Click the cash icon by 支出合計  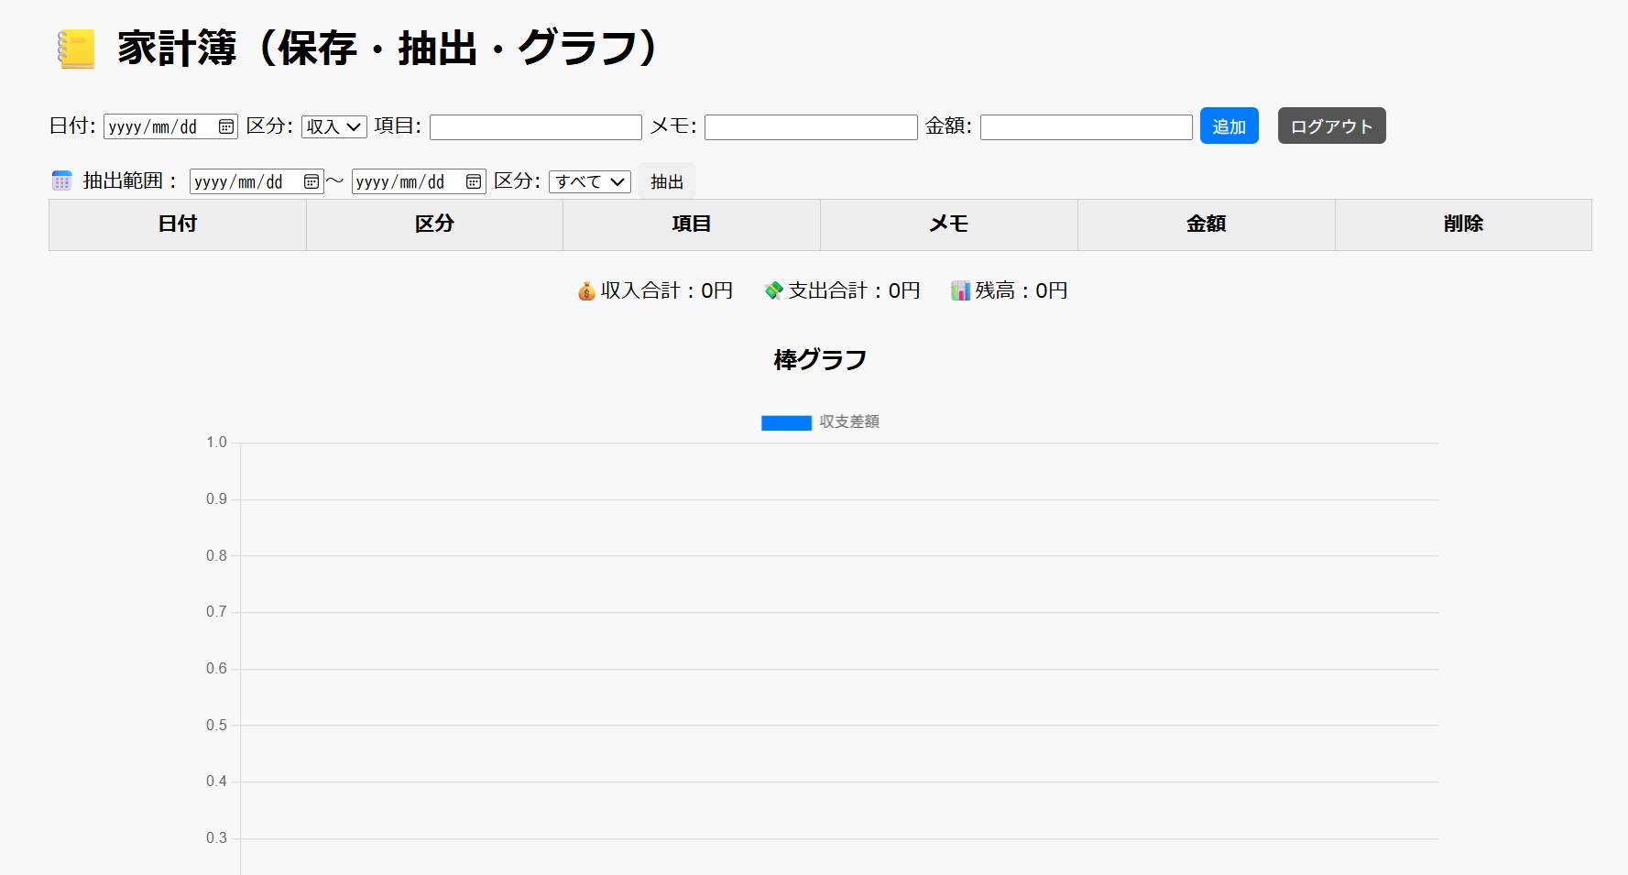tap(774, 291)
